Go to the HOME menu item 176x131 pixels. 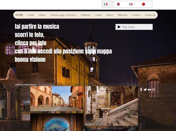(x=19, y=15)
